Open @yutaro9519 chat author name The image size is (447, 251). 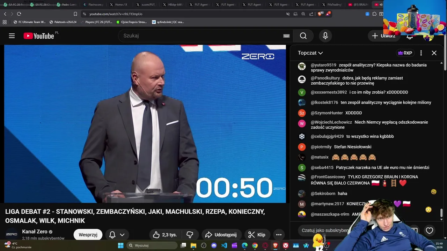[x=323, y=65]
